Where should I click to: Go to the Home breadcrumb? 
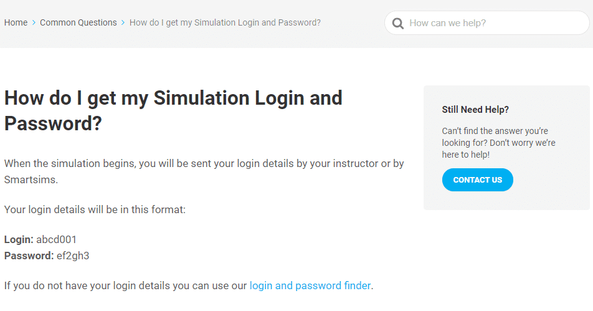[x=16, y=22]
